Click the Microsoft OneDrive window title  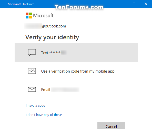tap(21, 4)
